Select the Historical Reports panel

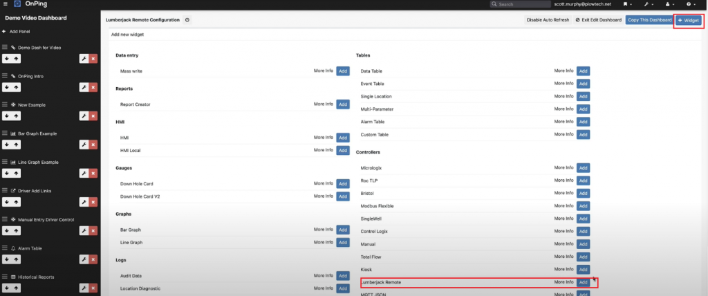pos(36,277)
